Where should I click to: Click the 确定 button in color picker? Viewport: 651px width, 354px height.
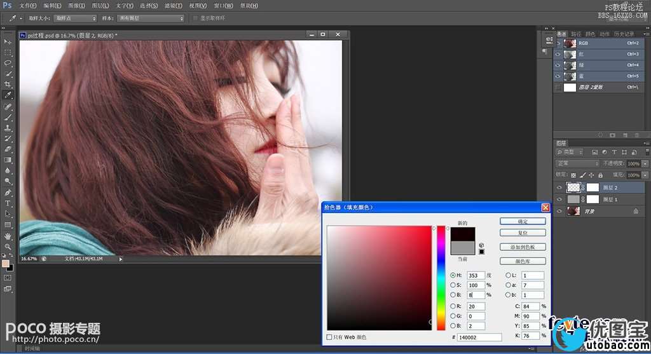tap(522, 221)
